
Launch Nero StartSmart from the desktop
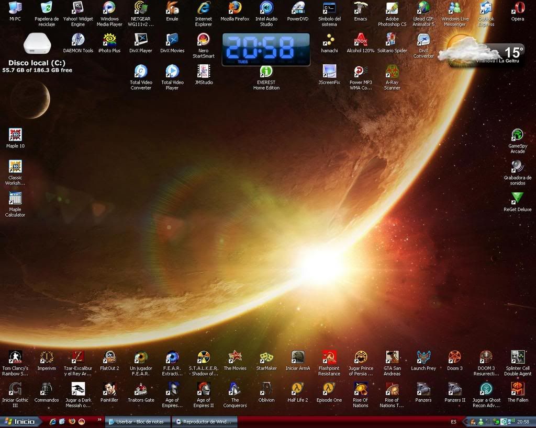click(204, 40)
